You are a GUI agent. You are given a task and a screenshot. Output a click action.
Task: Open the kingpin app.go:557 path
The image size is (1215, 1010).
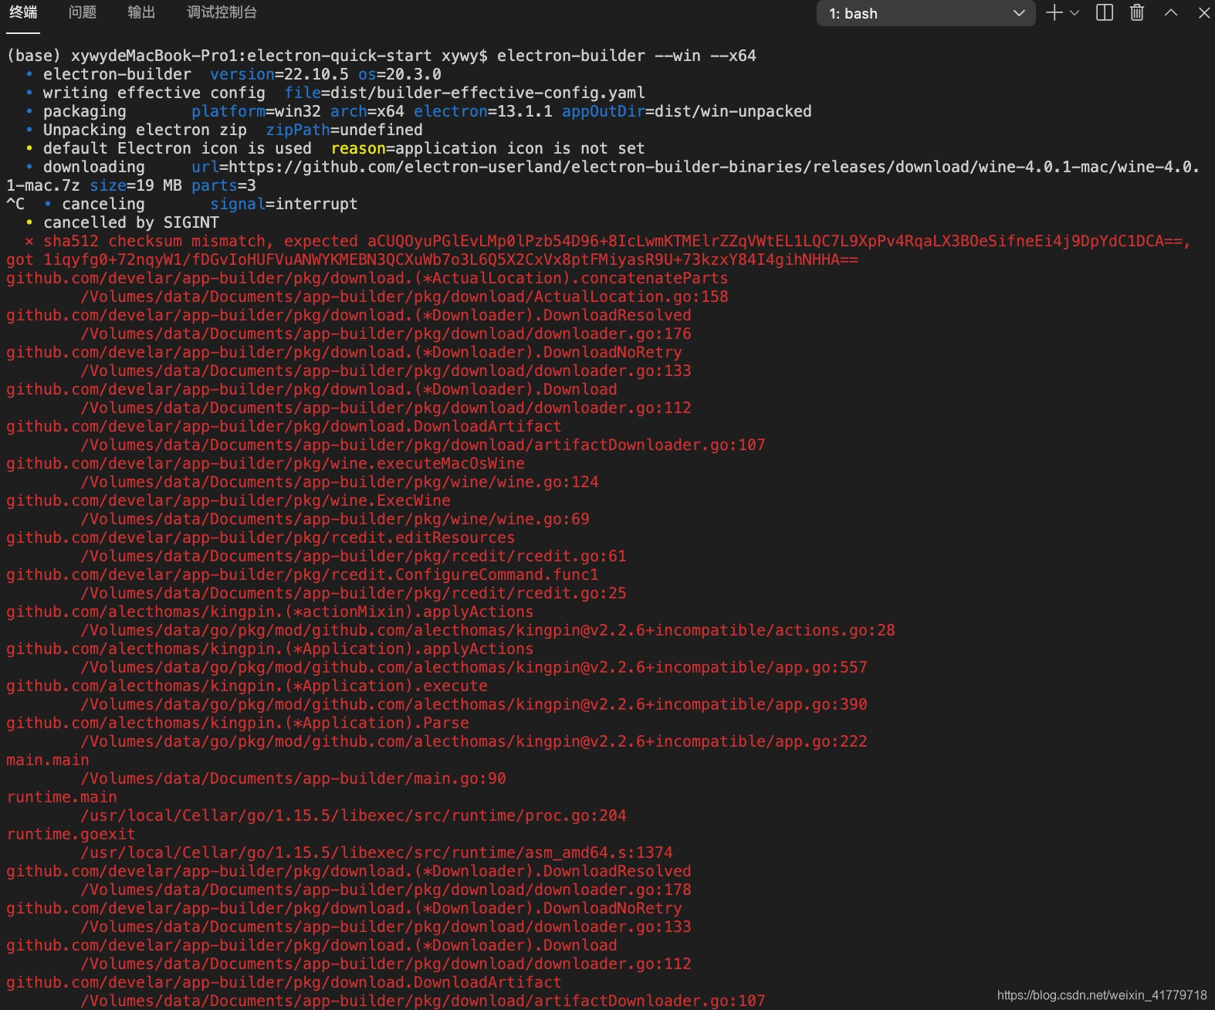[x=474, y=667]
